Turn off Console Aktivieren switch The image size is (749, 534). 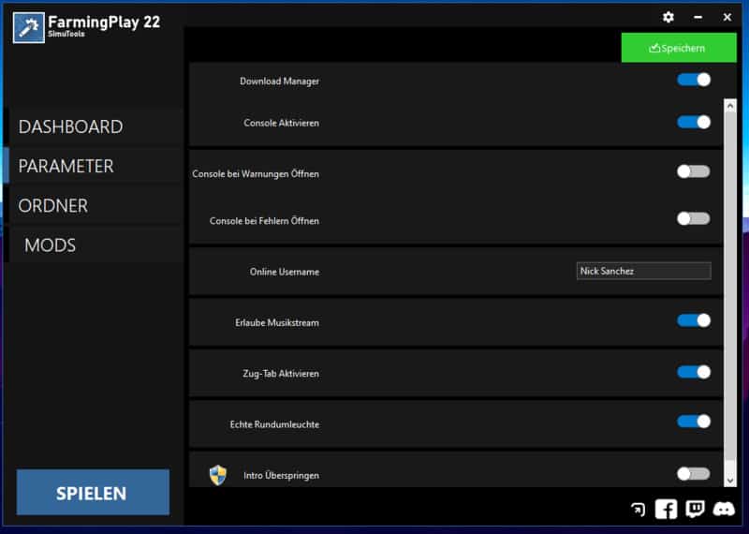click(694, 122)
